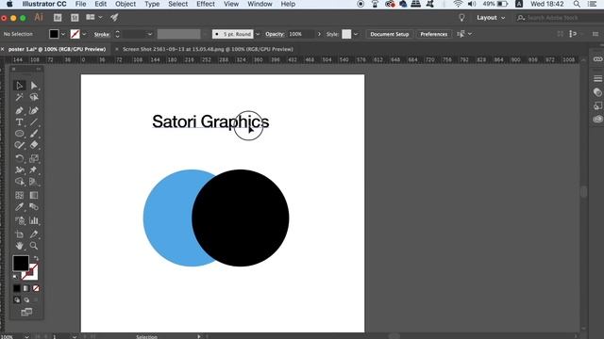Select the Symbol Sprayer tool
604x339 pixels.
[19, 220]
